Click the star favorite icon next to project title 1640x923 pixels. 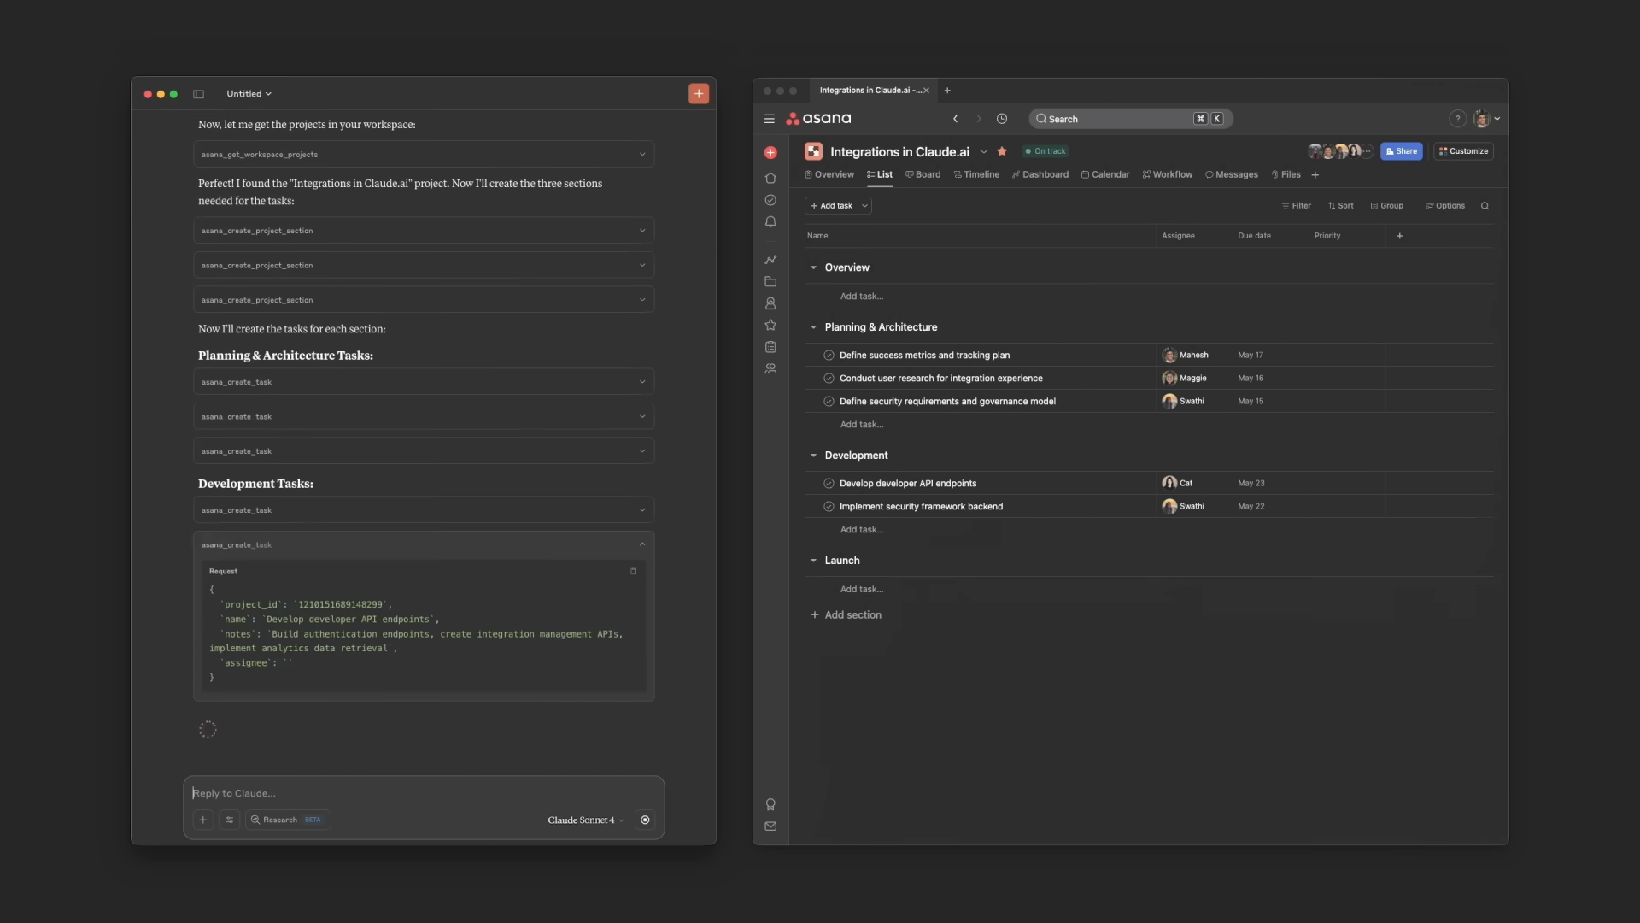click(x=1002, y=151)
